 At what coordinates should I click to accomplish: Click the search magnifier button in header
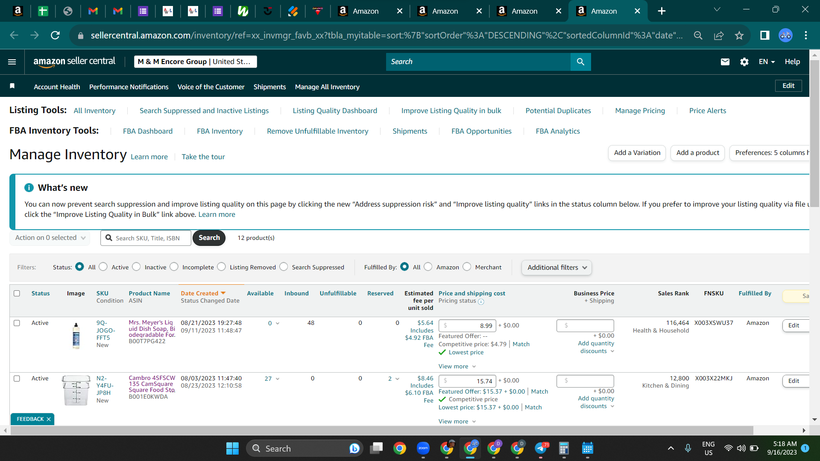(x=580, y=62)
